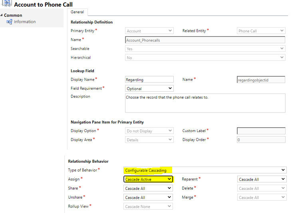The image size is (294, 213).
Task: Open the Type of Behavior dropdown
Action: 205,170
